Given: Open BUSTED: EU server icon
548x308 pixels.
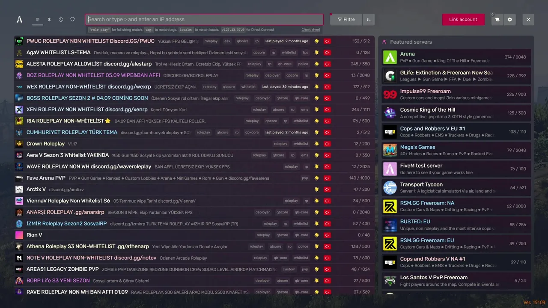Looking at the screenshot, I should (x=390, y=225).
